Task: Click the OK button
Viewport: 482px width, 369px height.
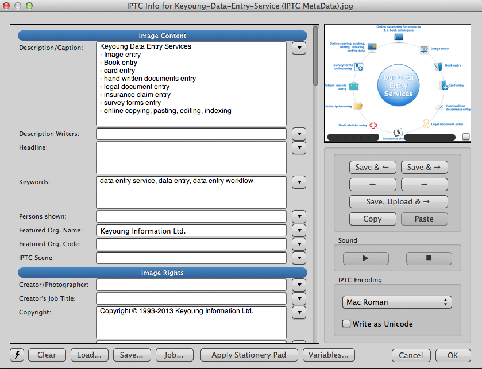Action: coord(453,355)
